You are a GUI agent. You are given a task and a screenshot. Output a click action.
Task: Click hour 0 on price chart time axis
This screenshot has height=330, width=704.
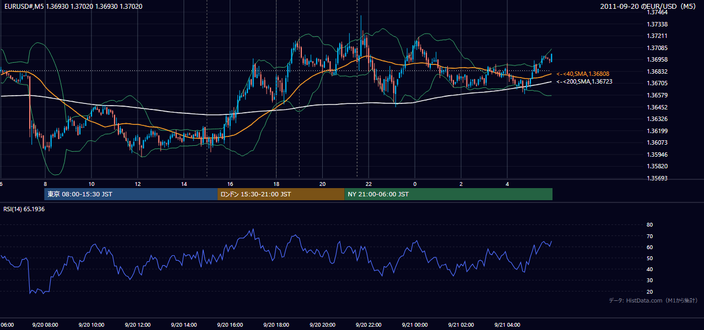(415, 184)
